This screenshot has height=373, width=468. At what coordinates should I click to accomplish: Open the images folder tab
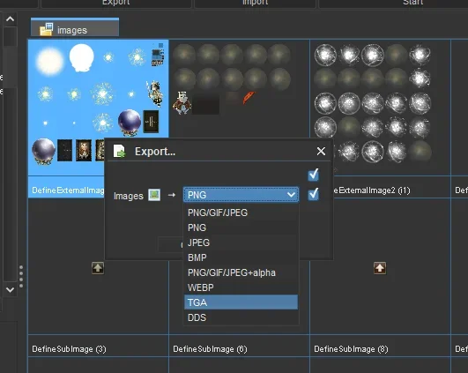[75, 27]
